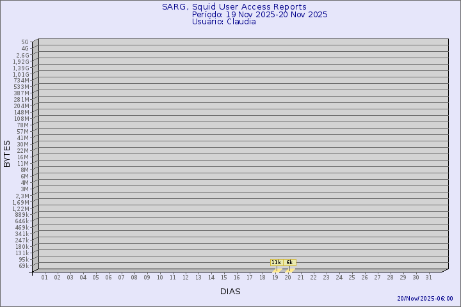461x307 pixels.
Task: Click day 25 on the DIAS axis
Action: coord(352,277)
